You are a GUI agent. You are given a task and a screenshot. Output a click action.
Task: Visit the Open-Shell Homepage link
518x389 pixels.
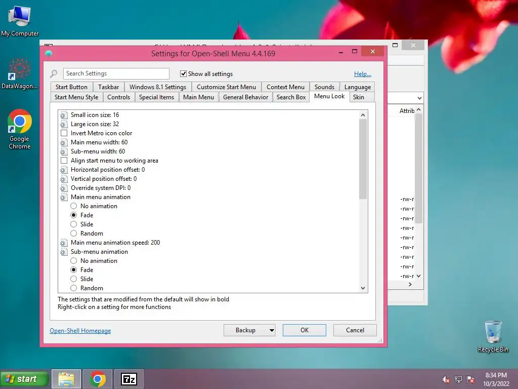(80, 330)
